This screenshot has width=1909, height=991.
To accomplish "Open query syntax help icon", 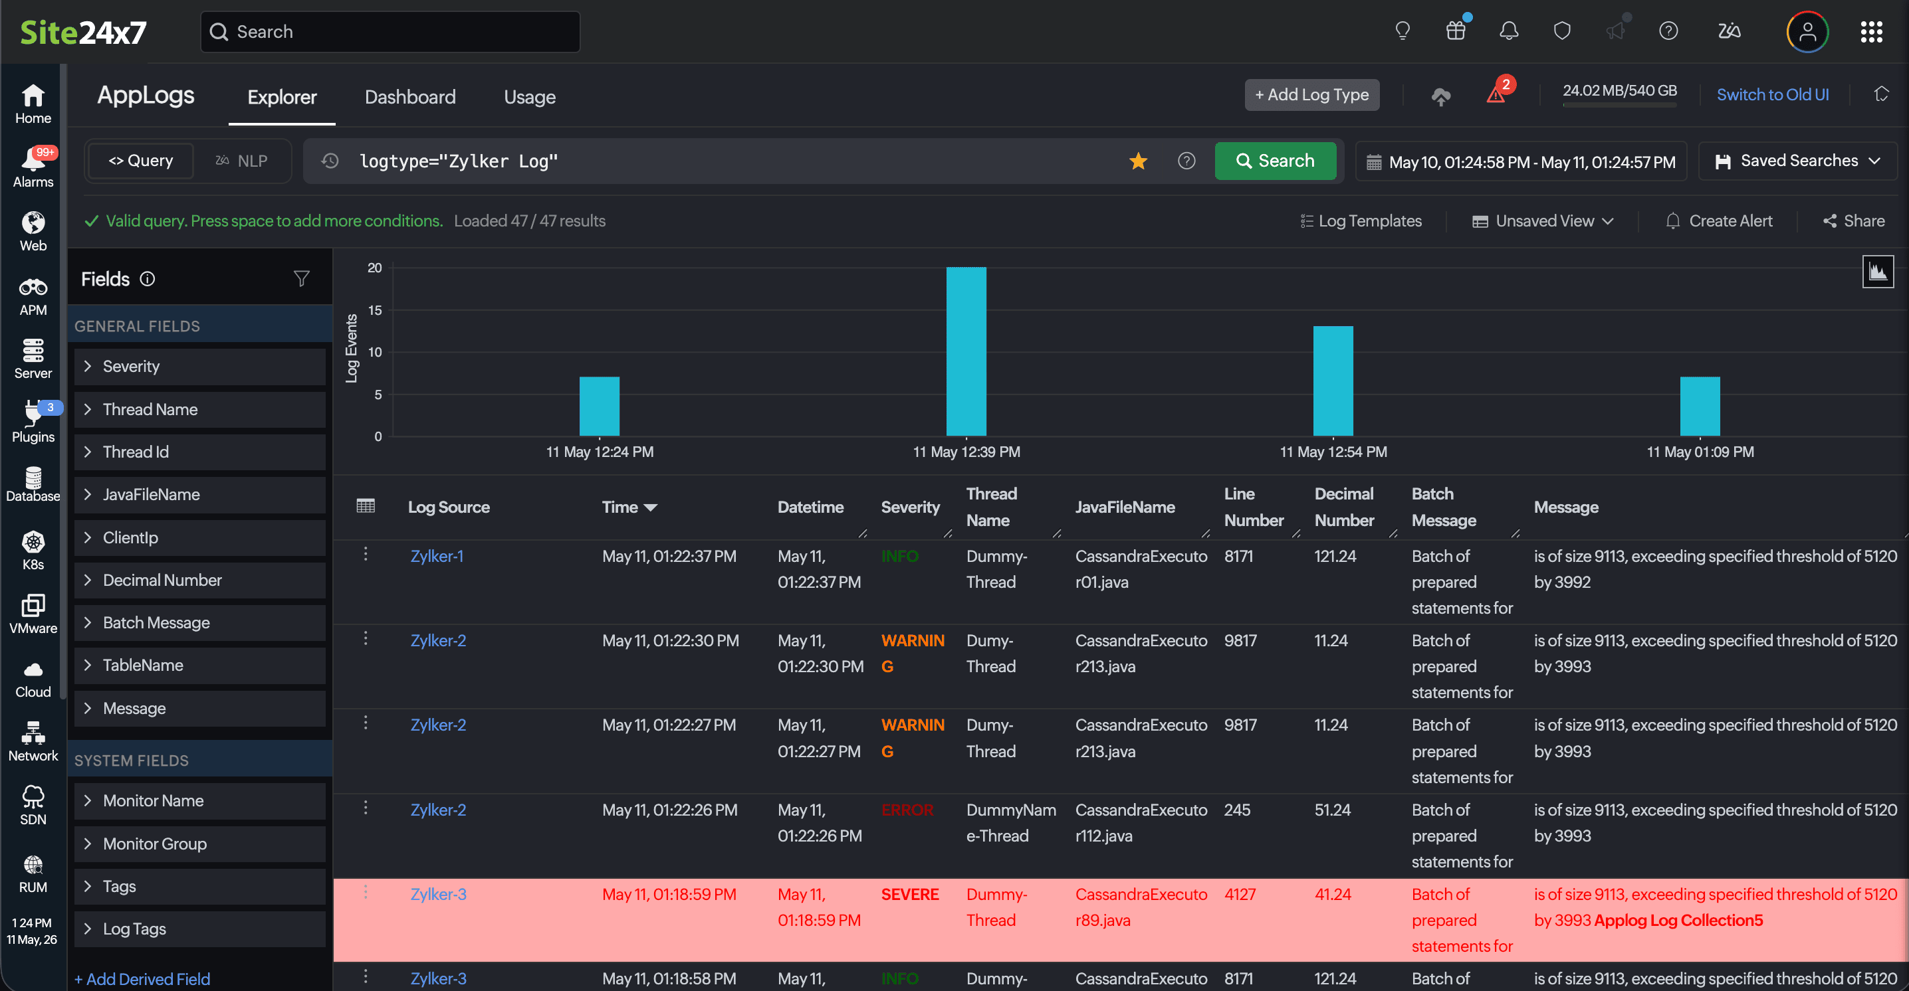I will pos(1186,161).
